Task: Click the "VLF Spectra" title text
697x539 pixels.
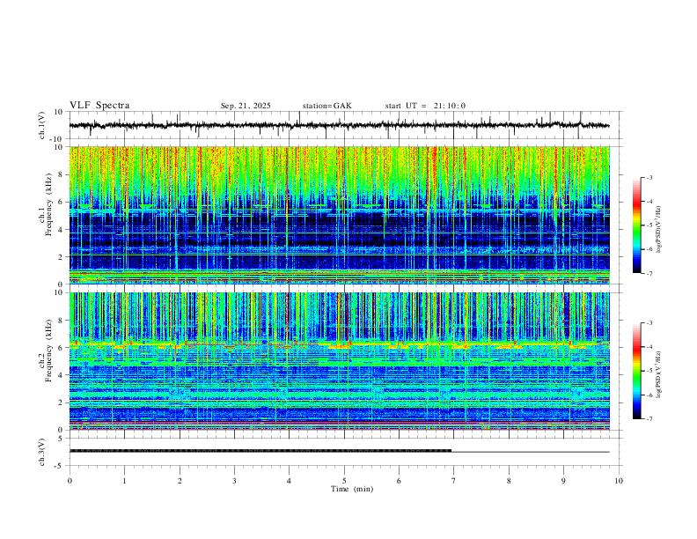Action: 99,106
